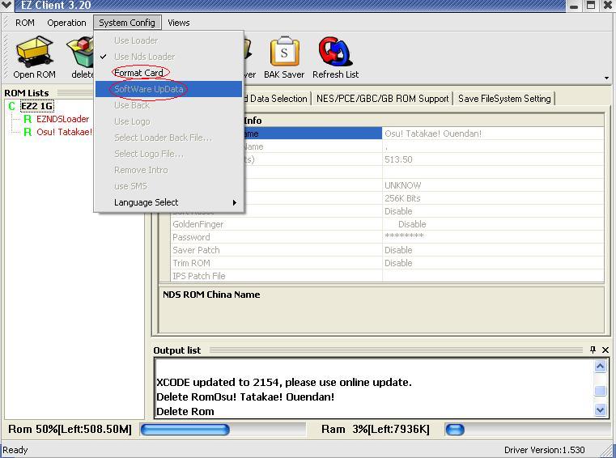The height and width of the screenshot is (458, 616).
Task: Pin the Output list panel
Action: pyautogui.click(x=593, y=350)
